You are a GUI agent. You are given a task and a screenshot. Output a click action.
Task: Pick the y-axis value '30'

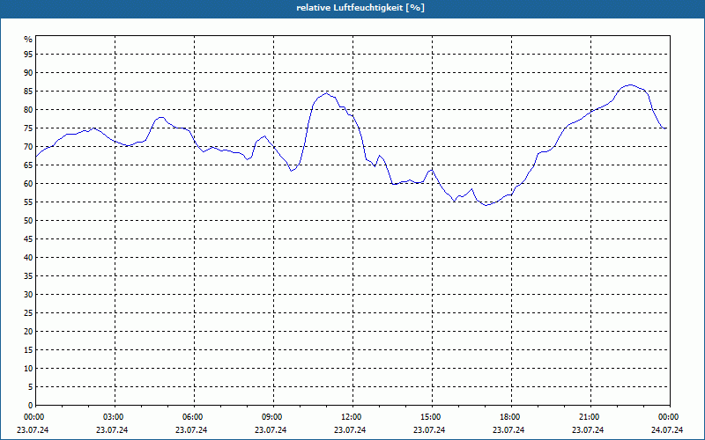click(28, 295)
